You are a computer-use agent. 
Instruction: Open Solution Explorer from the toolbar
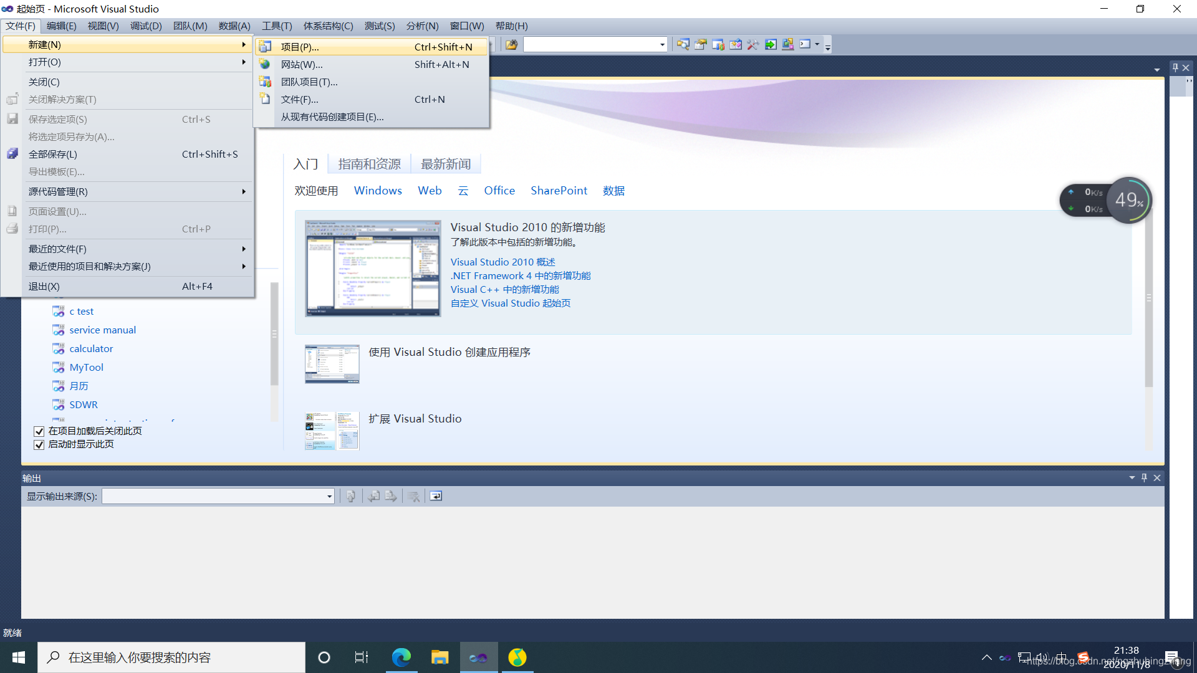(x=683, y=44)
